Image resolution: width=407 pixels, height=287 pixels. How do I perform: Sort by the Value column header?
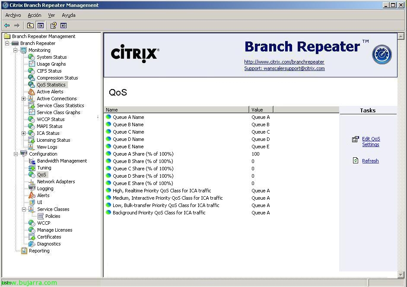click(261, 110)
